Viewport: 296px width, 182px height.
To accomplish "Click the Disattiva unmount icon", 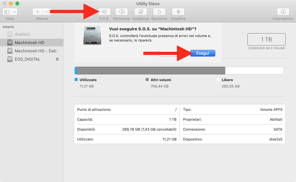I will (178, 12).
